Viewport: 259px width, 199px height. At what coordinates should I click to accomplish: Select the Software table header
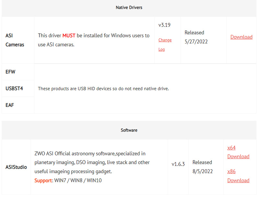tap(129, 130)
